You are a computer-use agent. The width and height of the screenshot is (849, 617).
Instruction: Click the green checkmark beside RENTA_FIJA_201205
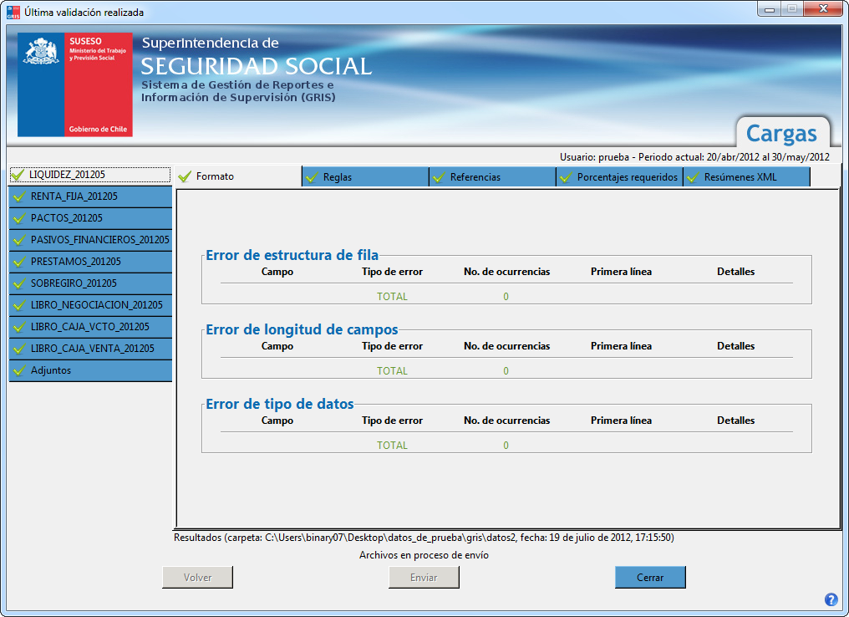(19, 196)
